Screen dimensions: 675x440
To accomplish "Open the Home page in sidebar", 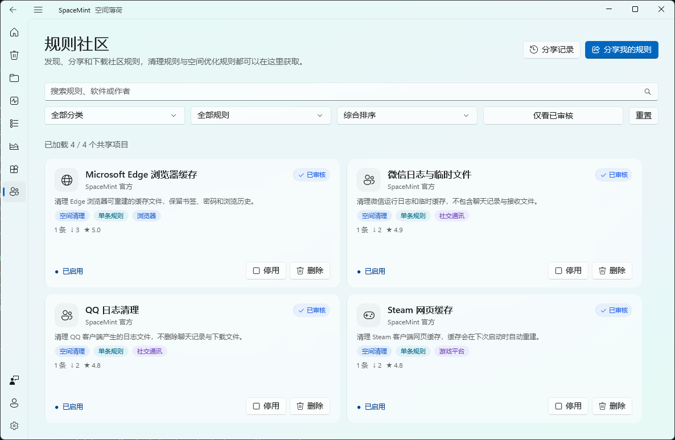I will [x=14, y=32].
